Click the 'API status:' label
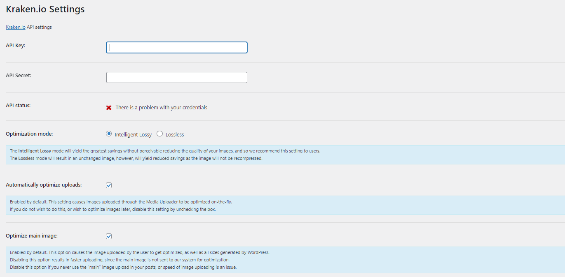This screenshot has height=277, width=565. pyautogui.click(x=18, y=106)
